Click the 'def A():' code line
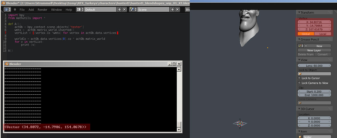This screenshot has width=337, height=138. click(x=14, y=24)
